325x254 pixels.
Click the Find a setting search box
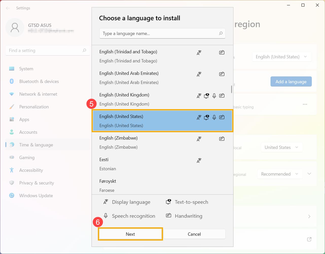(48, 50)
